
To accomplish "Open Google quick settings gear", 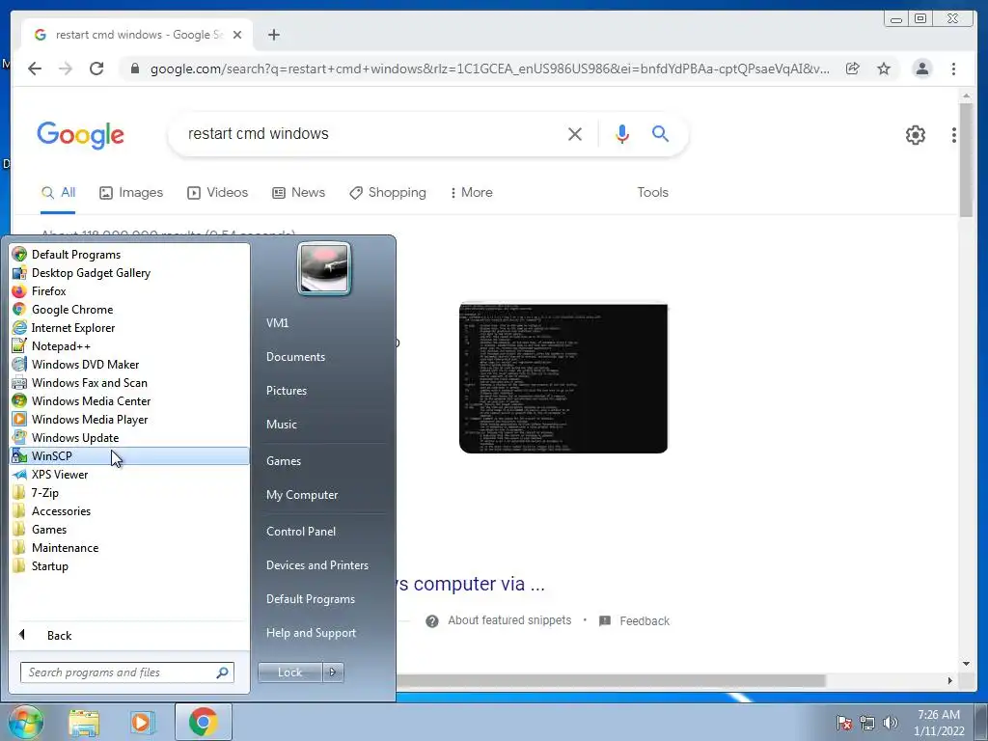I will point(915,134).
